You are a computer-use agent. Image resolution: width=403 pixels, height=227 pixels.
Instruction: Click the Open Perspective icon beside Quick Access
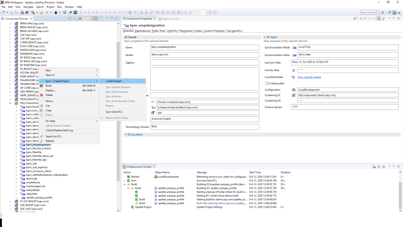click(x=383, y=12)
